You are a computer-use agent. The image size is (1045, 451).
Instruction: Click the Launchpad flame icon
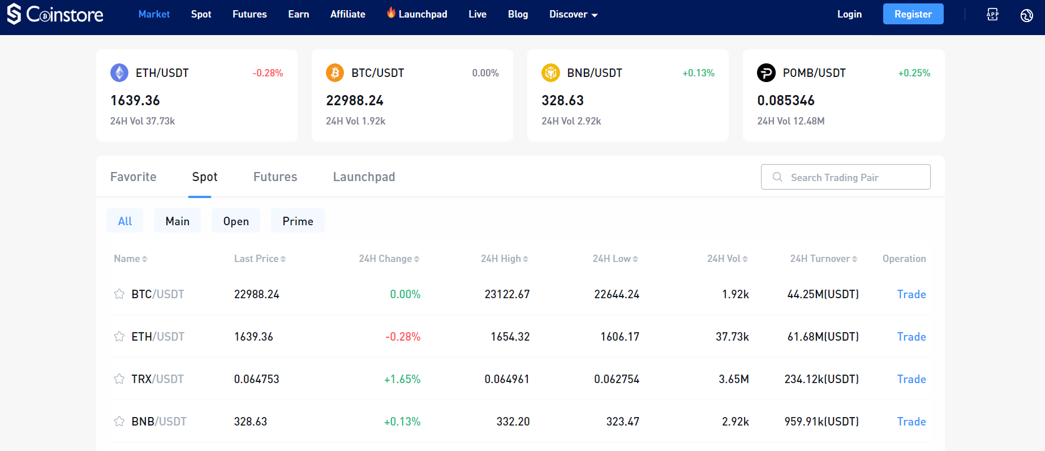(x=391, y=12)
